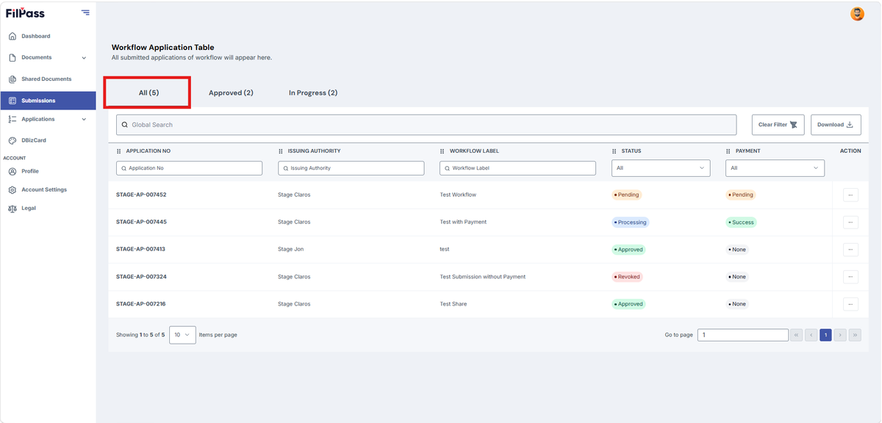Click the Documents file icon
The width and height of the screenshot is (882, 423).
coord(12,57)
